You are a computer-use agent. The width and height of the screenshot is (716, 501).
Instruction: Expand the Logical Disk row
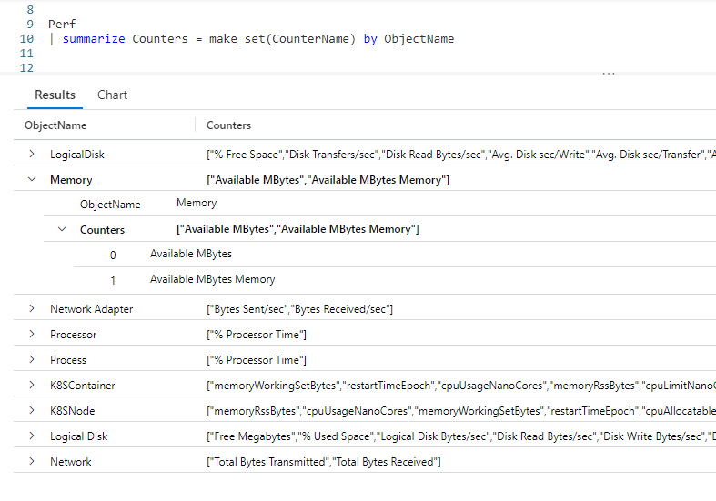(x=32, y=436)
